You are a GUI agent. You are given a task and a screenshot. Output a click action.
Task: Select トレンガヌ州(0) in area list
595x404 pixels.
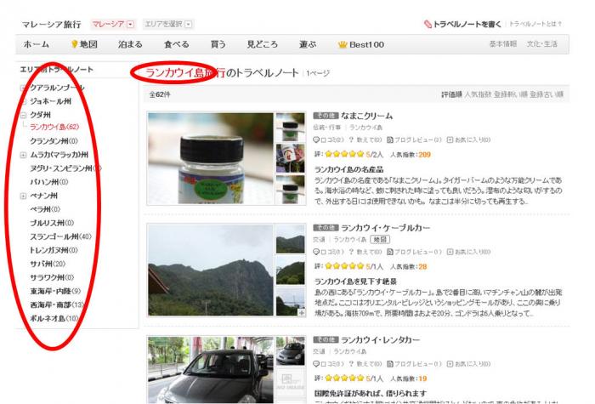click(x=54, y=250)
